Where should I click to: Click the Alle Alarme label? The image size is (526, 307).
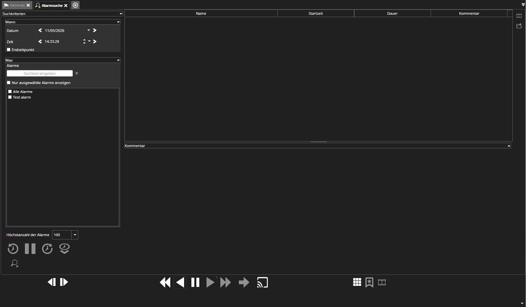click(23, 92)
